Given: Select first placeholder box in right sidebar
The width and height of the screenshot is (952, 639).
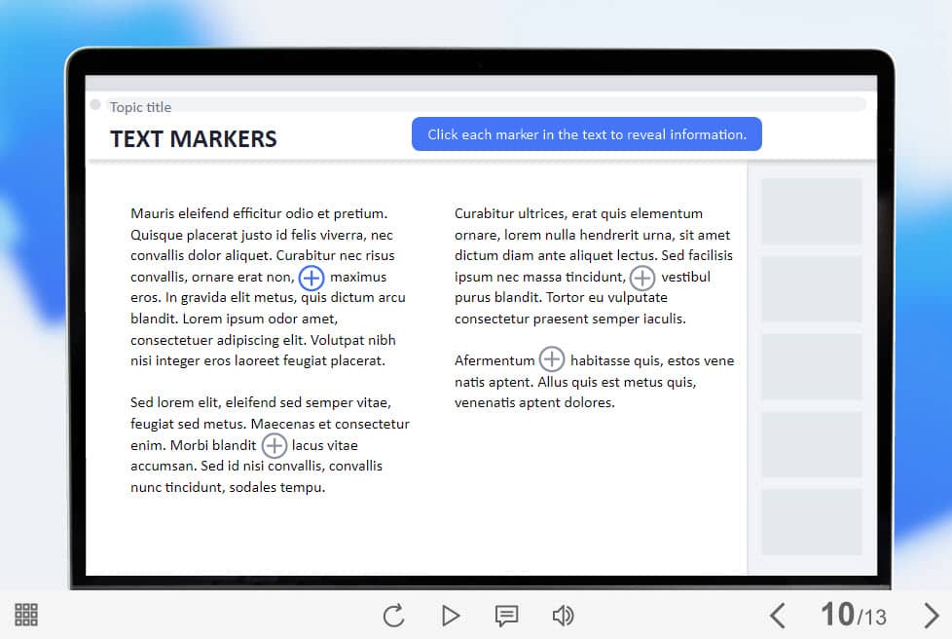Looking at the screenshot, I should [x=811, y=211].
